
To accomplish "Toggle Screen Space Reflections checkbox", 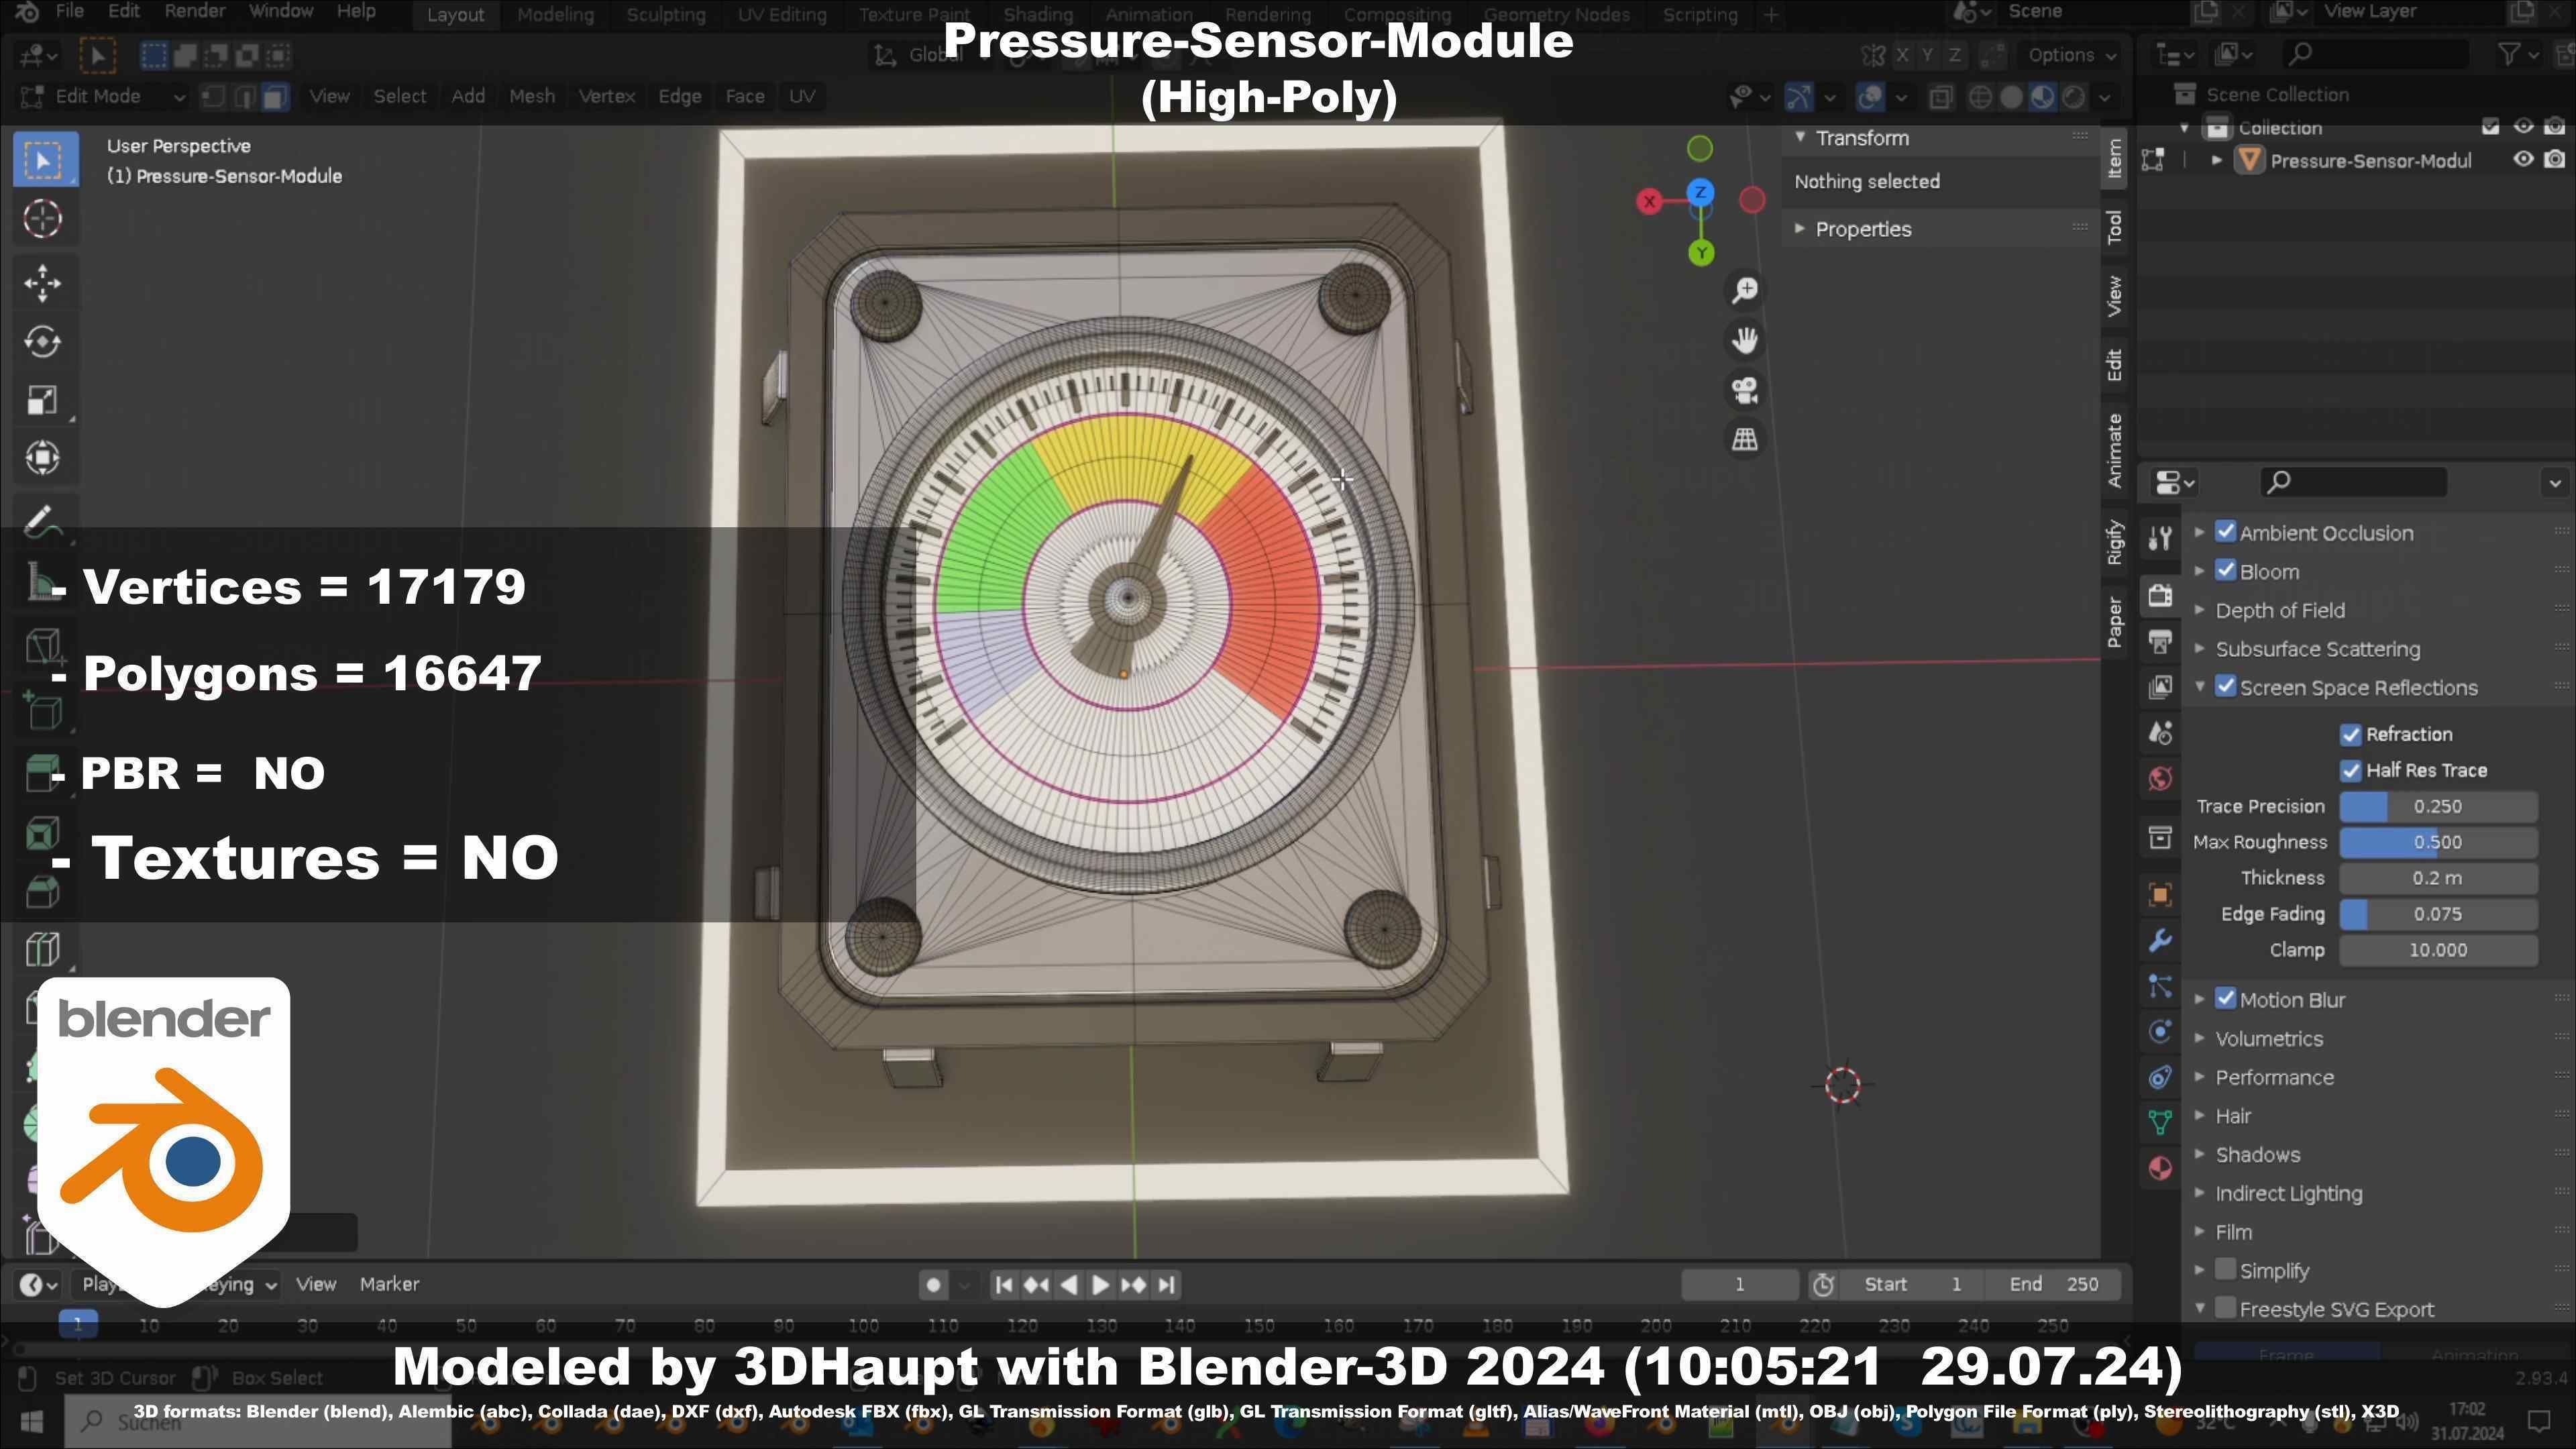I will pos(2226,687).
